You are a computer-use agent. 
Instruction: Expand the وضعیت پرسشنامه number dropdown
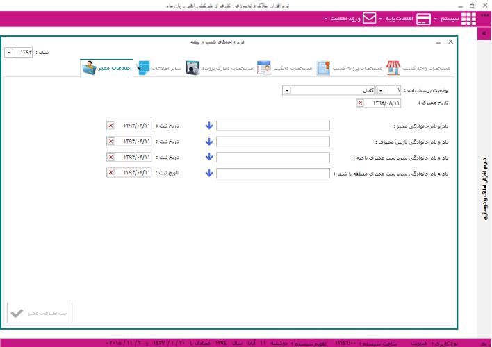click(380, 90)
